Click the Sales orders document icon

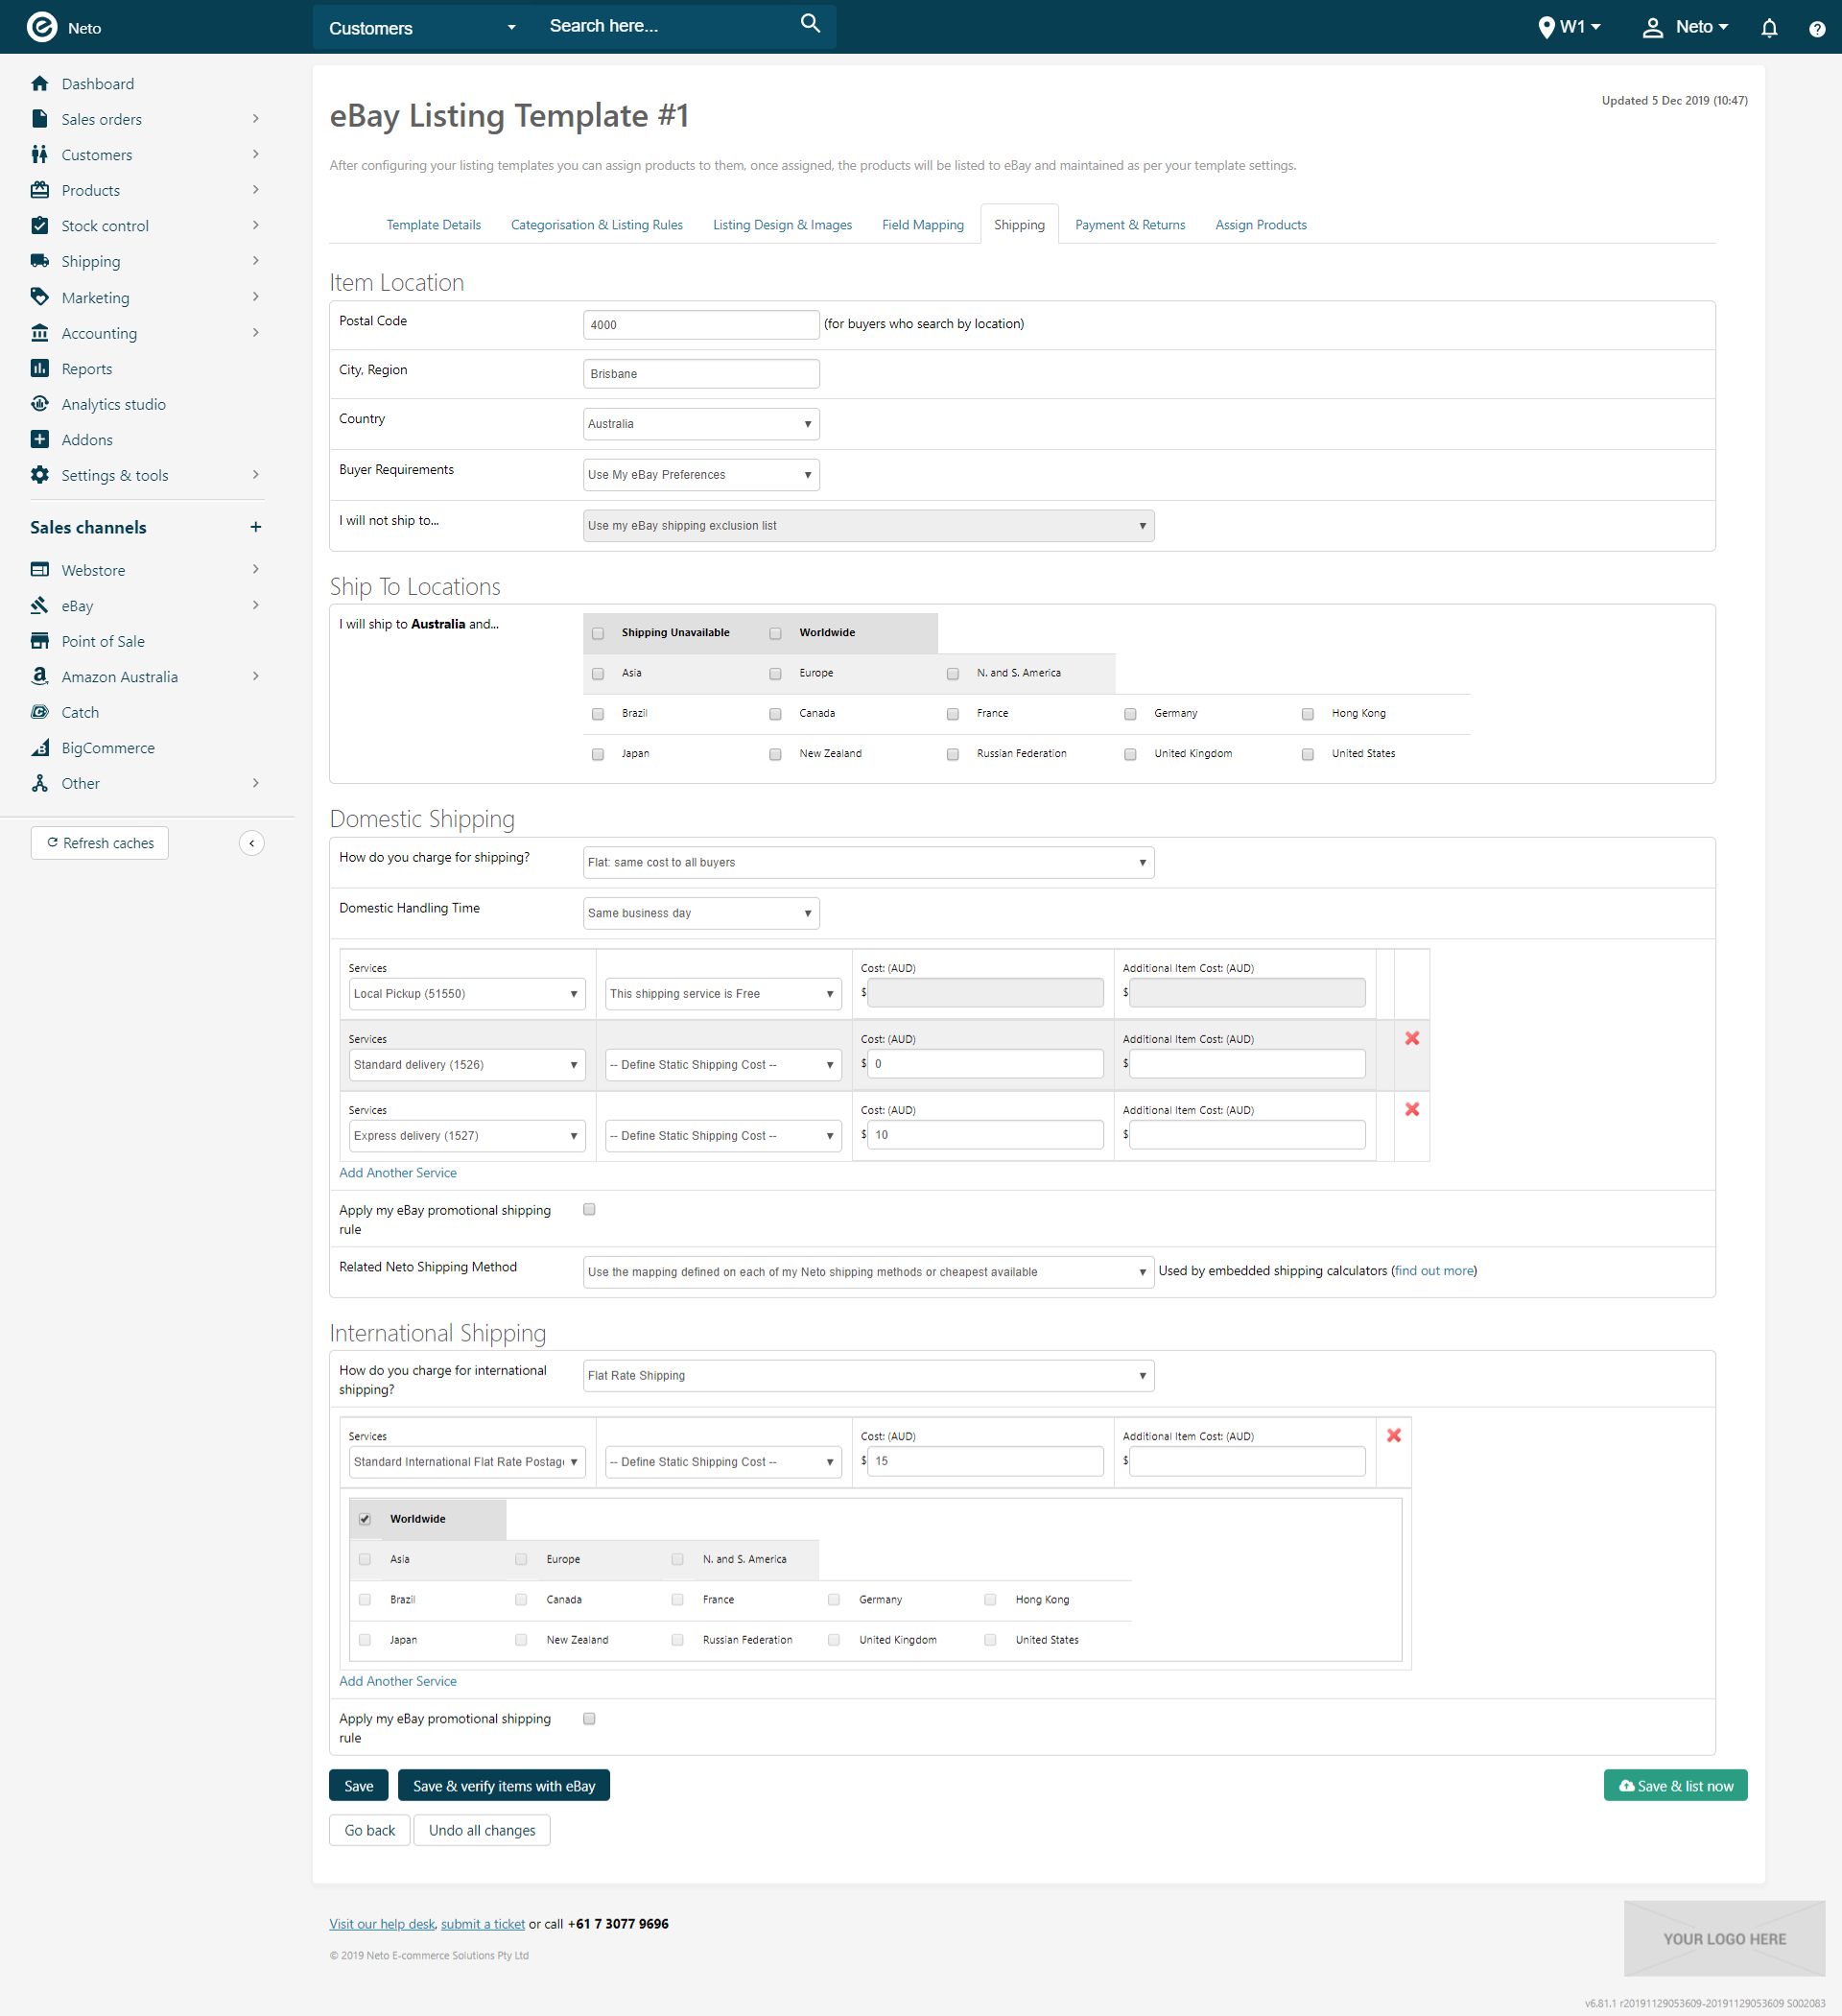click(x=40, y=119)
